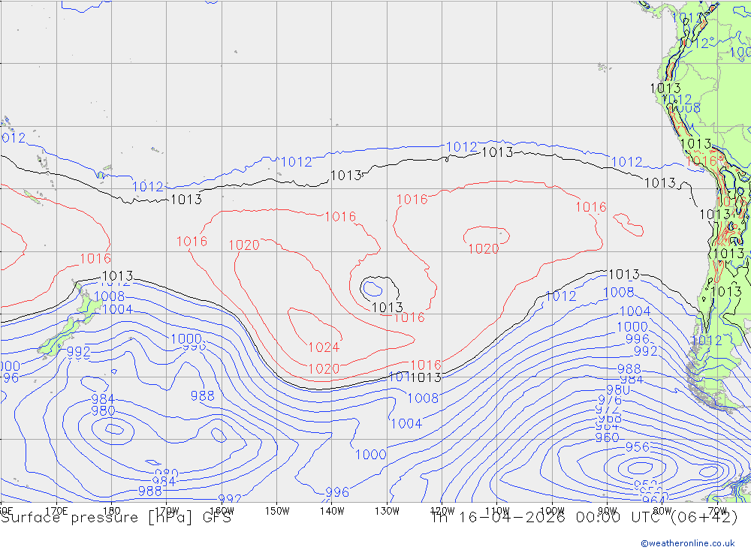Click the 100W longitude label

552,511
